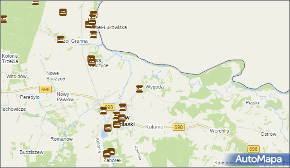The height and width of the screenshot is (168, 290).
Task: Open the lone hotel marker northwest of Bubel-Łukowiska
Action: (x=63, y=12)
